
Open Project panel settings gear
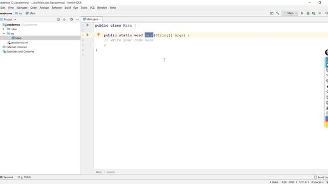[72, 19]
